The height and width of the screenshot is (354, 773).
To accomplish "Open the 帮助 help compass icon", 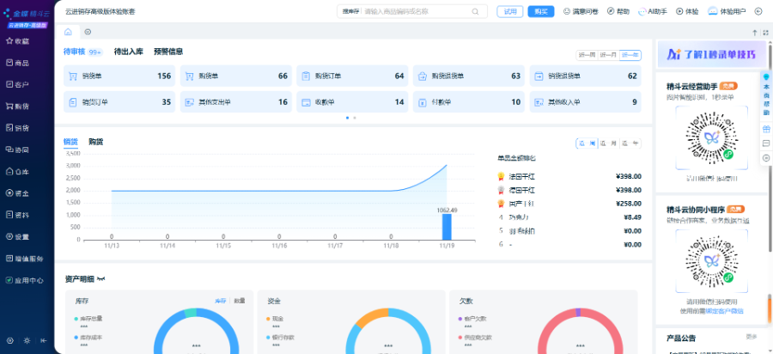I will (618, 11).
